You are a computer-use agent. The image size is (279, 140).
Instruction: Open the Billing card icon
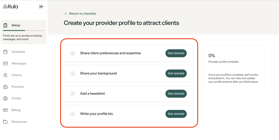(x=5, y=110)
